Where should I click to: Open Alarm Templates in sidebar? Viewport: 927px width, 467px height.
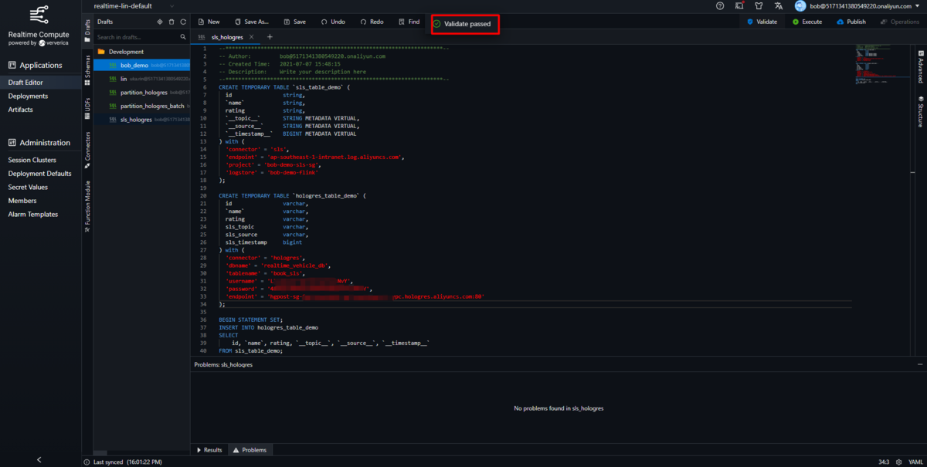pyautogui.click(x=40, y=215)
